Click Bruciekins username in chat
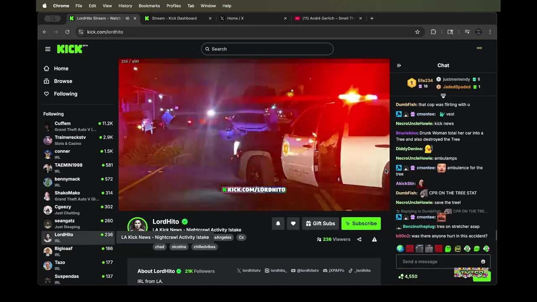 click(407, 133)
